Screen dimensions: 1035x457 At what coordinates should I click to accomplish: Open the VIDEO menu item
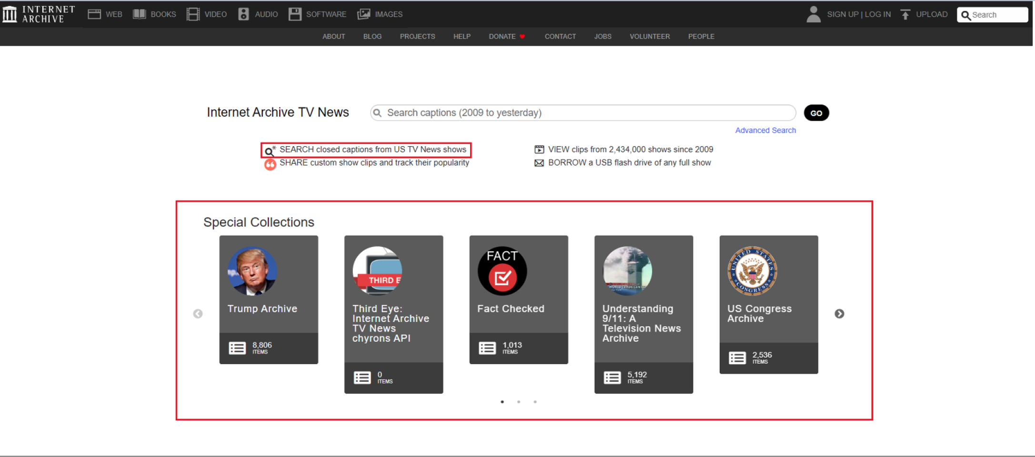[x=216, y=14]
